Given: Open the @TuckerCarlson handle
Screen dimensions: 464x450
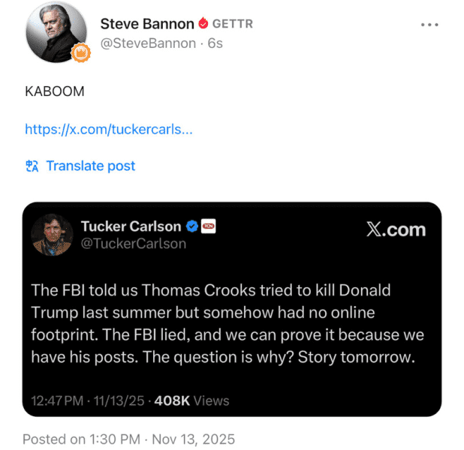Looking at the screenshot, I should [x=133, y=244].
